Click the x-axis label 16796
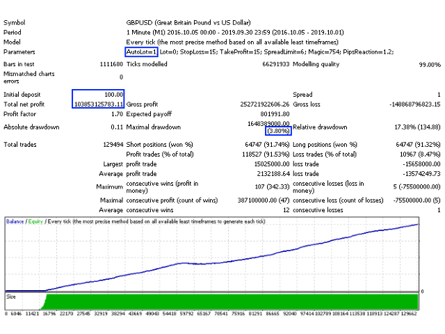Screen dimensions: 445x334 pos(49,314)
